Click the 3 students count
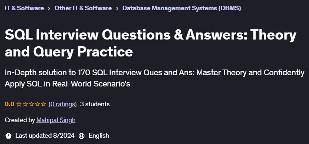 [x=95, y=104]
